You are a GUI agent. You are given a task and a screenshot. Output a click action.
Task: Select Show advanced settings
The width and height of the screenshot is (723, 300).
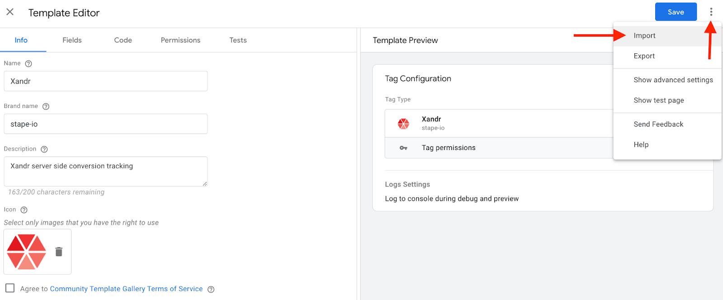click(x=667, y=80)
